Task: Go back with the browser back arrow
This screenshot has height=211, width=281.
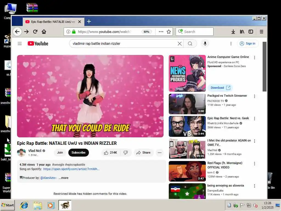Action: click(x=17, y=32)
